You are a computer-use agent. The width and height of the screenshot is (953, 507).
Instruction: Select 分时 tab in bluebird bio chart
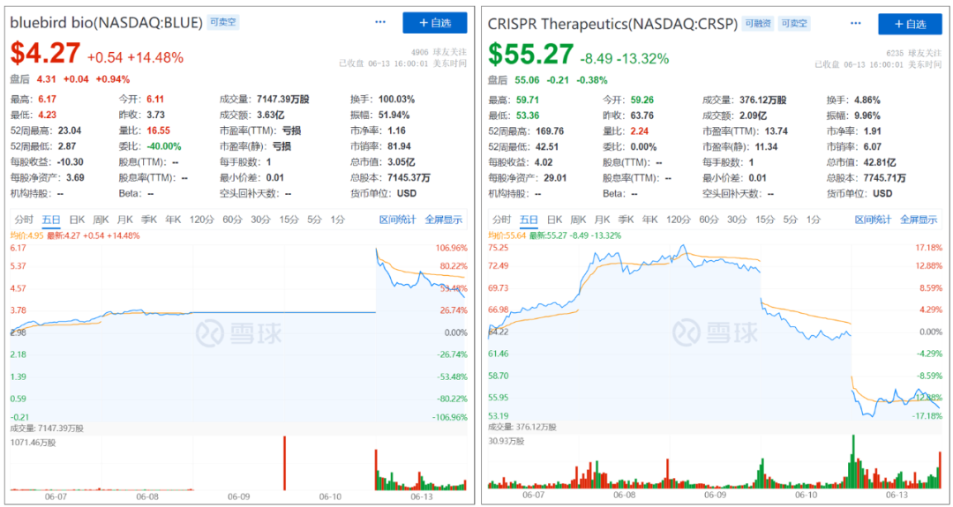point(25,220)
